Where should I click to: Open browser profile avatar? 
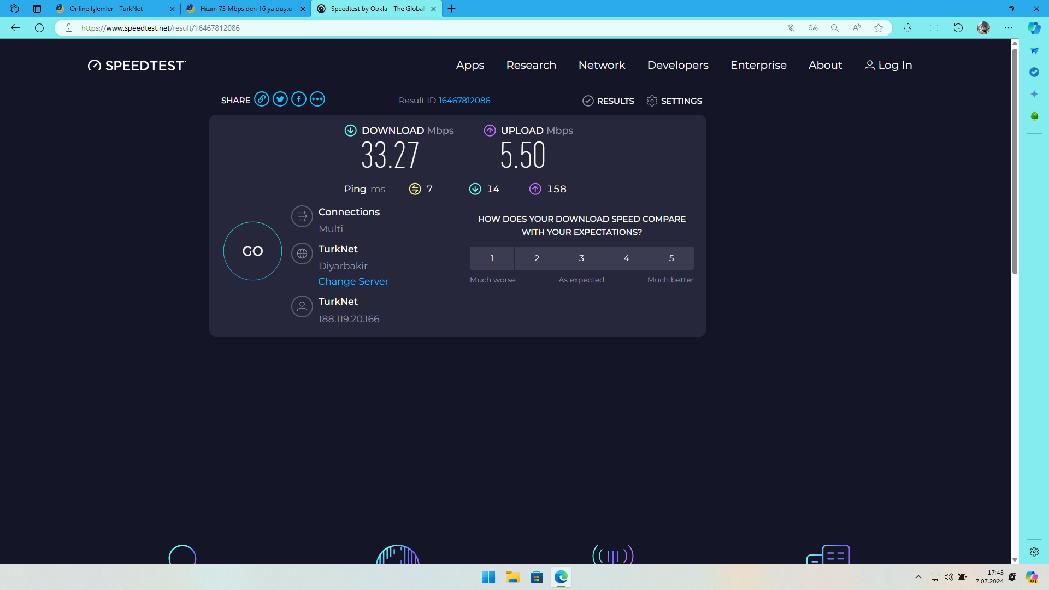click(983, 28)
